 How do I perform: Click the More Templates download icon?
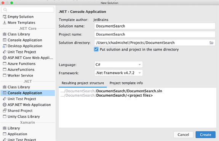point(5,22)
